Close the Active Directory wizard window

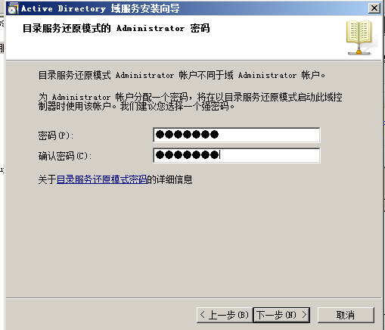[x=374, y=8]
